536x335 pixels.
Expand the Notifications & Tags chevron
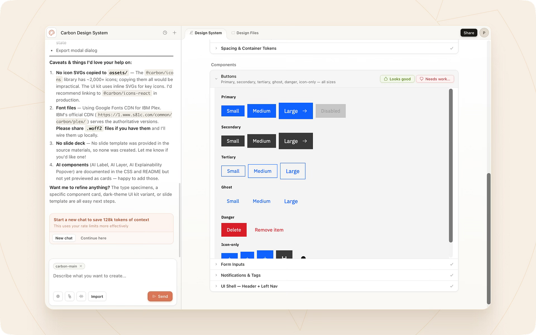pyautogui.click(x=216, y=275)
